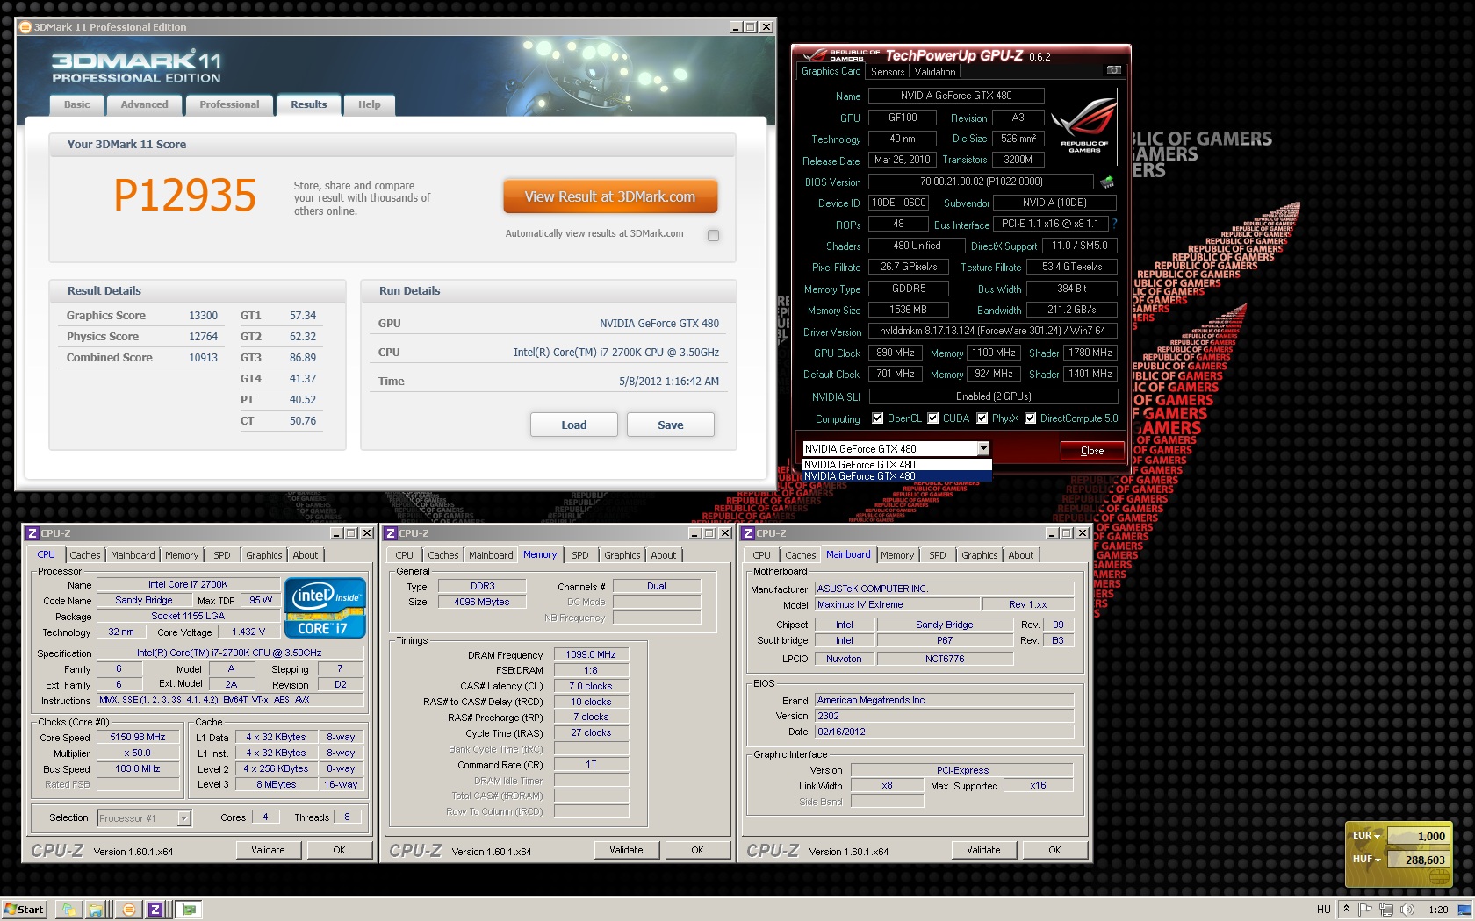Click the EUR amount field showing 1,000
The image size is (1475, 921).
pyautogui.click(x=1417, y=836)
